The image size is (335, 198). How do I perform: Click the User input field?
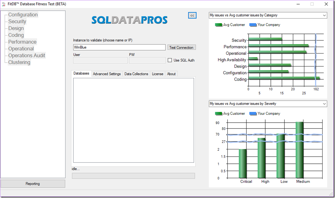(x=100, y=60)
